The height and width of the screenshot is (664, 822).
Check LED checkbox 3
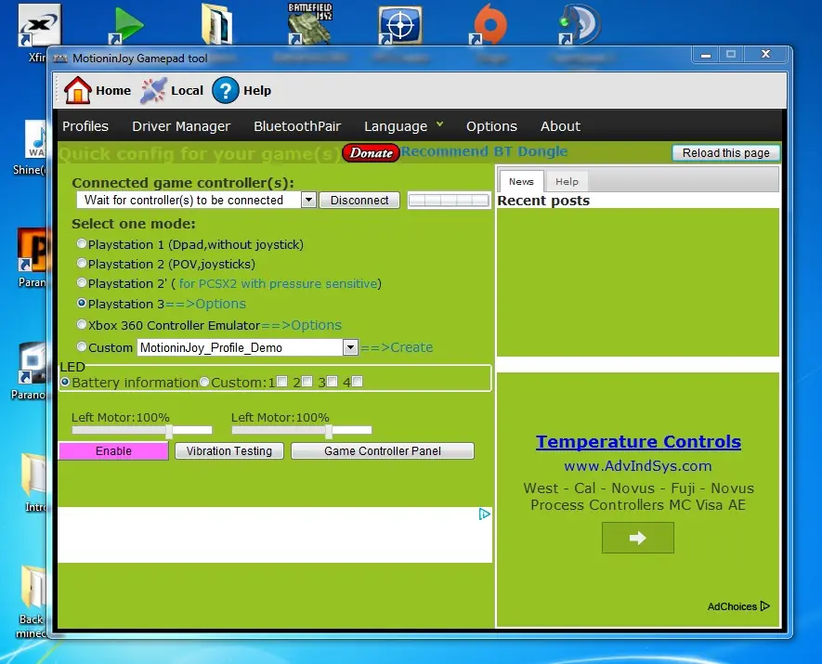332,382
